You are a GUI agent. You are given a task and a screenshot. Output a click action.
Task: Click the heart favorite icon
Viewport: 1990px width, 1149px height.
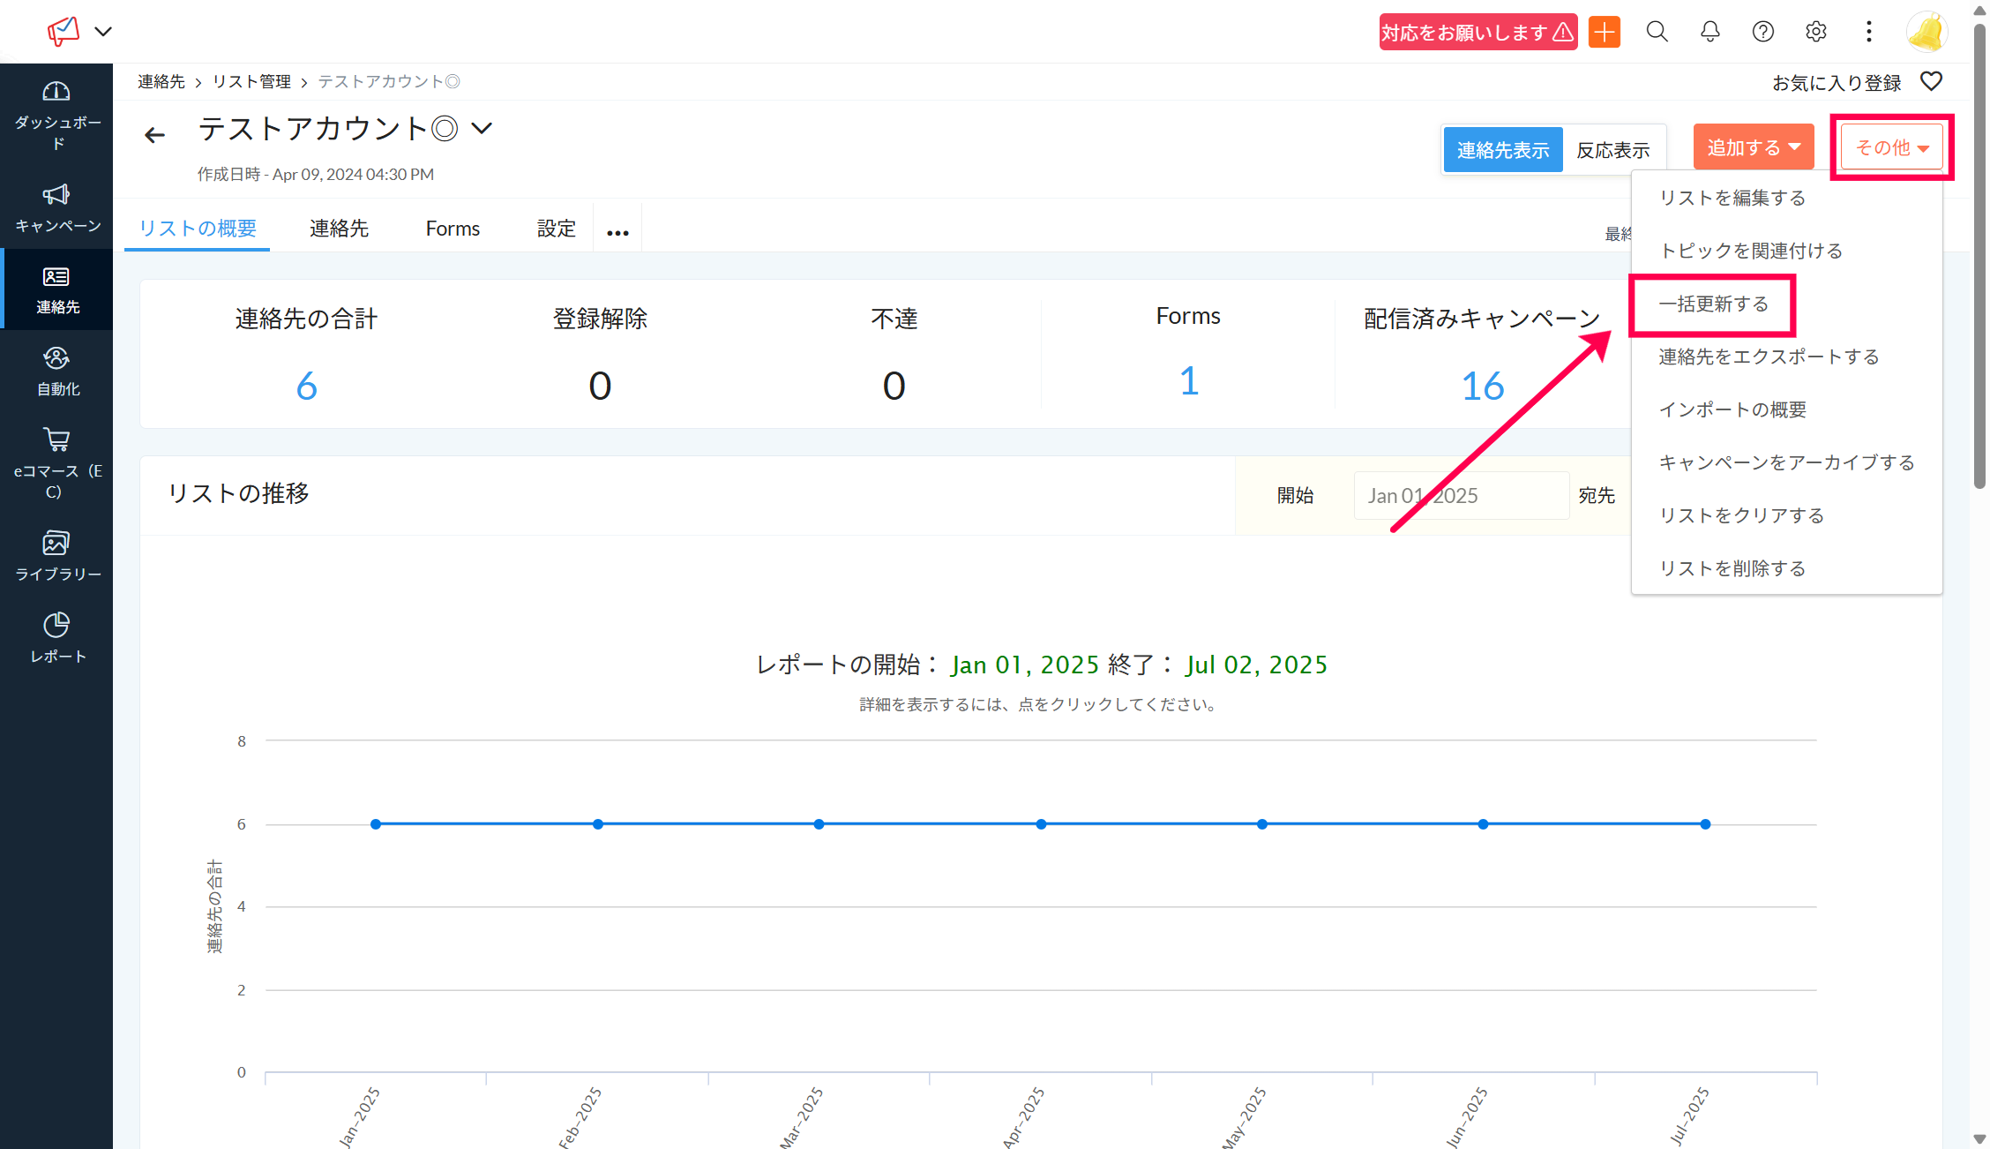tap(1931, 81)
